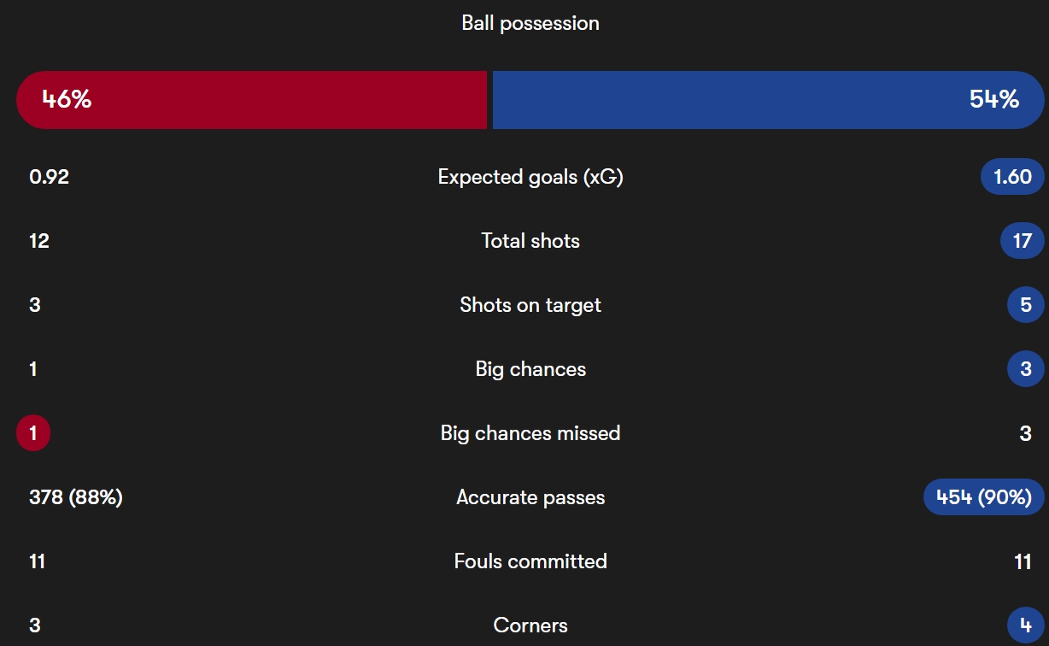
Task: Click the blue 17 total shots badge
Action: tap(1023, 241)
